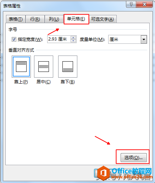The width and height of the screenshot is (155, 183).
Task: Click the 居中(C) label text
Action: click(44, 82)
